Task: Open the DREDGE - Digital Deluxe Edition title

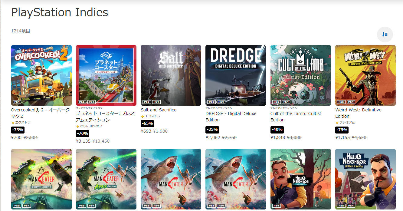Action: pyautogui.click(x=231, y=117)
